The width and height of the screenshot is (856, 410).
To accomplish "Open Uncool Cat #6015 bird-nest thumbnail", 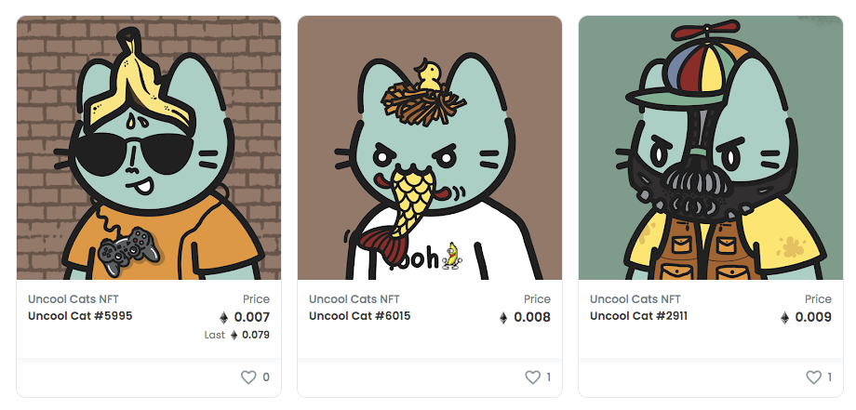I will 430,148.
